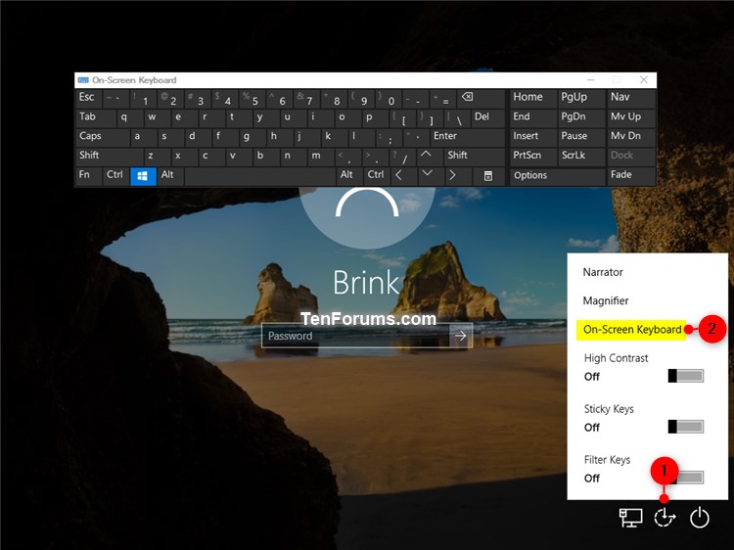Image resolution: width=734 pixels, height=550 pixels.
Task: Click the context menu key icon
Action: click(487, 176)
